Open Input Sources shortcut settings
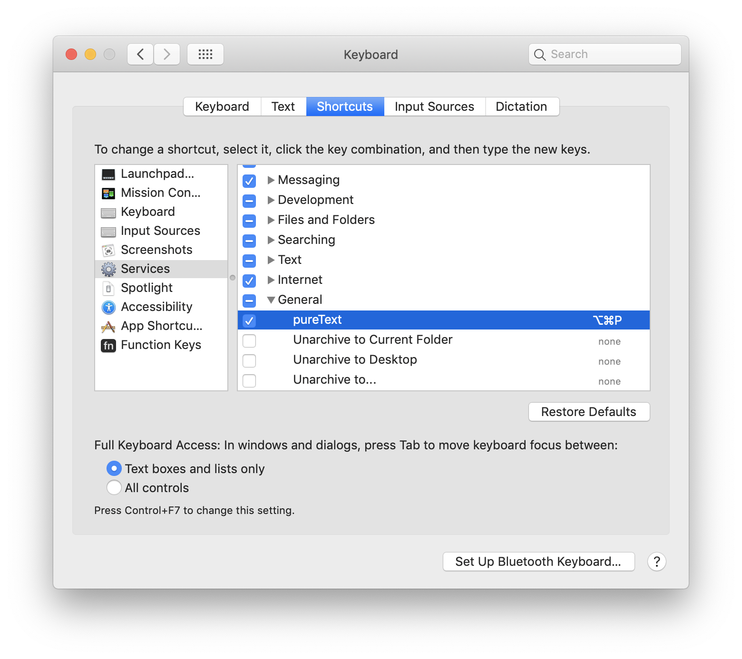Image resolution: width=742 pixels, height=659 pixels. click(160, 231)
